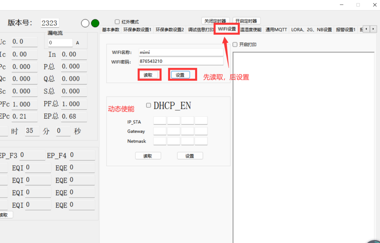Viewport: 380px width, 243px height.
Task: Click 设置 button below Netmask fields
Action: coord(190,156)
